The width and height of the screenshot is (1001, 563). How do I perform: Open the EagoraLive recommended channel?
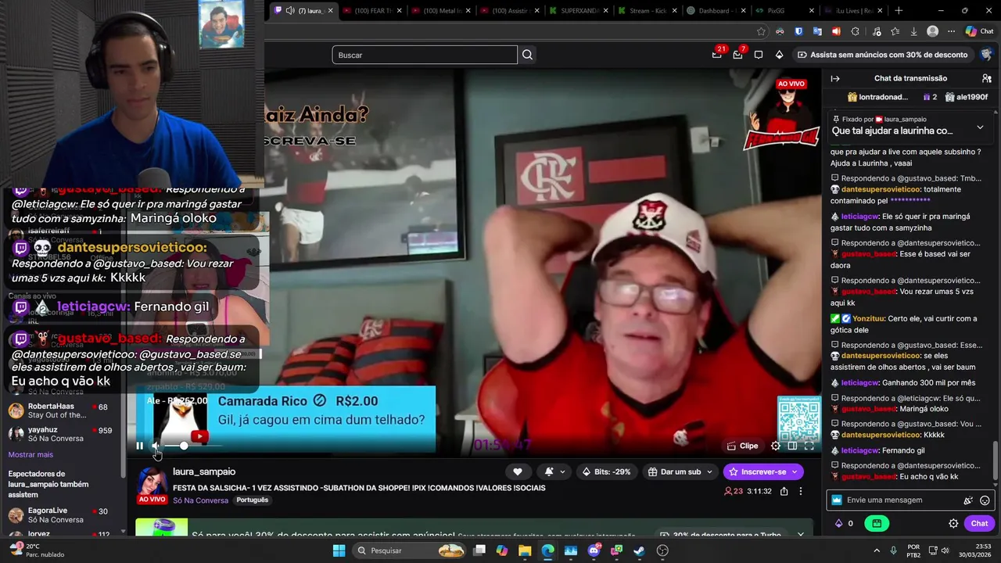click(x=63, y=515)
